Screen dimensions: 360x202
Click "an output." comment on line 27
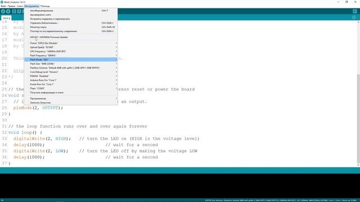coord(134,102)
